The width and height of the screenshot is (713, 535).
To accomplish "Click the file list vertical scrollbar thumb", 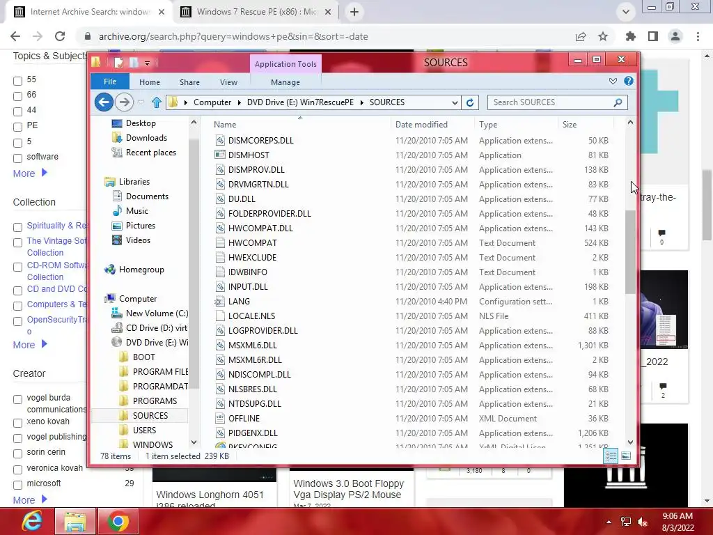I will point(630,251).
